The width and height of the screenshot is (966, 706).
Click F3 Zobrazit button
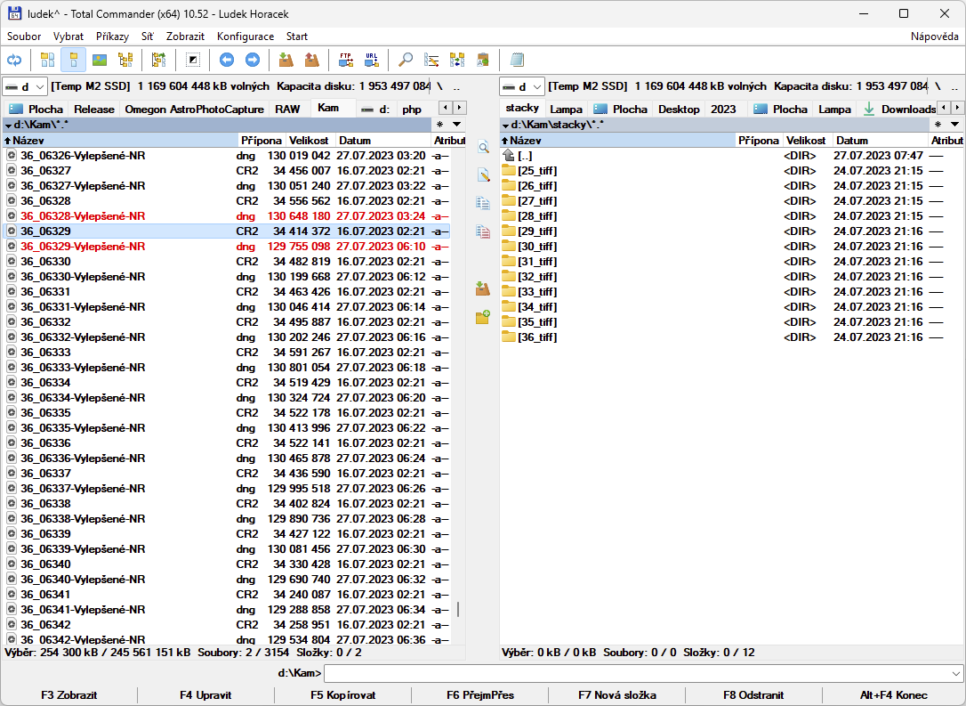pos(69,695)
